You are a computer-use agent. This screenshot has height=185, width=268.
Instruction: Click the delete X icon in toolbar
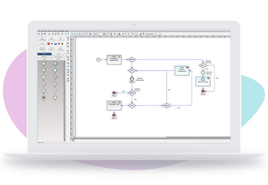tap(62, 34)
